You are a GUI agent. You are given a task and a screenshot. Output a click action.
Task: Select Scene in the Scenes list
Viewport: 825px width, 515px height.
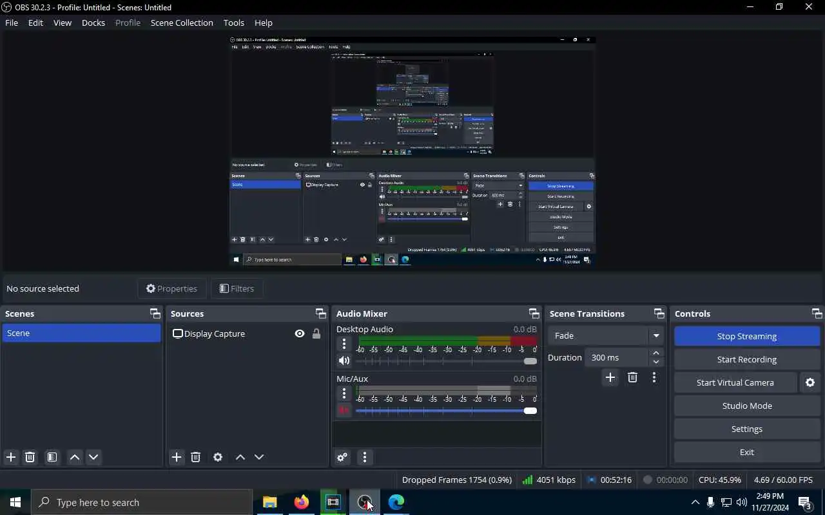81,333
